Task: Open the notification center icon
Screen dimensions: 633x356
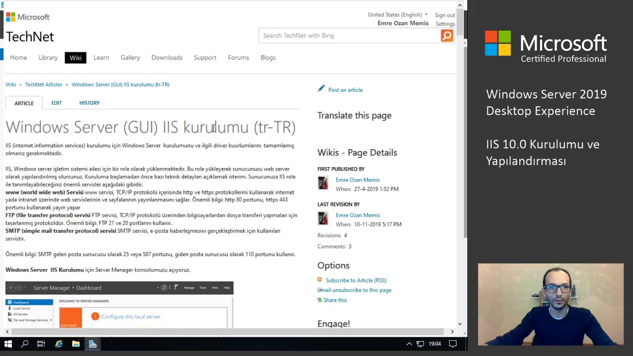Action: point(452,344)
